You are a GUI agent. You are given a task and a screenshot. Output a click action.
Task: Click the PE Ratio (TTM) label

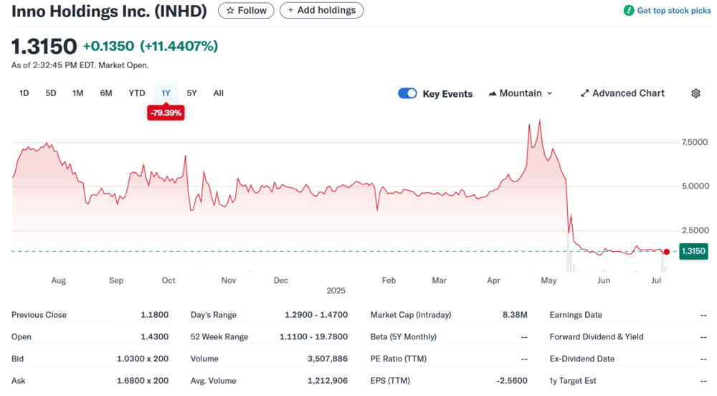point(398,359)
